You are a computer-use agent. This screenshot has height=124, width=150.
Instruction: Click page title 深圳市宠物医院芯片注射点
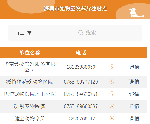click(75, 9)
